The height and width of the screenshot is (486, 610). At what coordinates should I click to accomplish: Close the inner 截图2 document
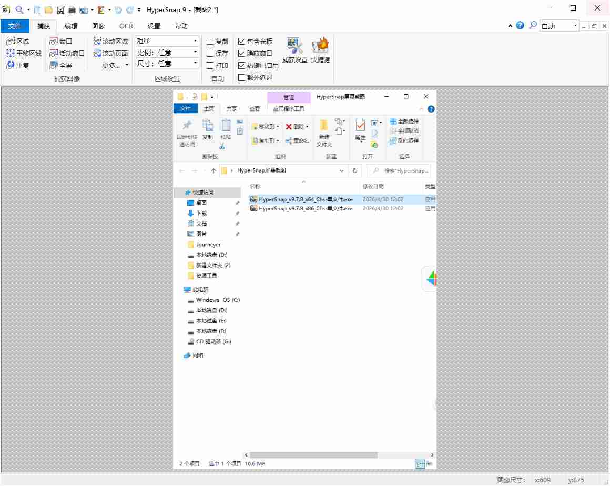click(x=604, y=26)
